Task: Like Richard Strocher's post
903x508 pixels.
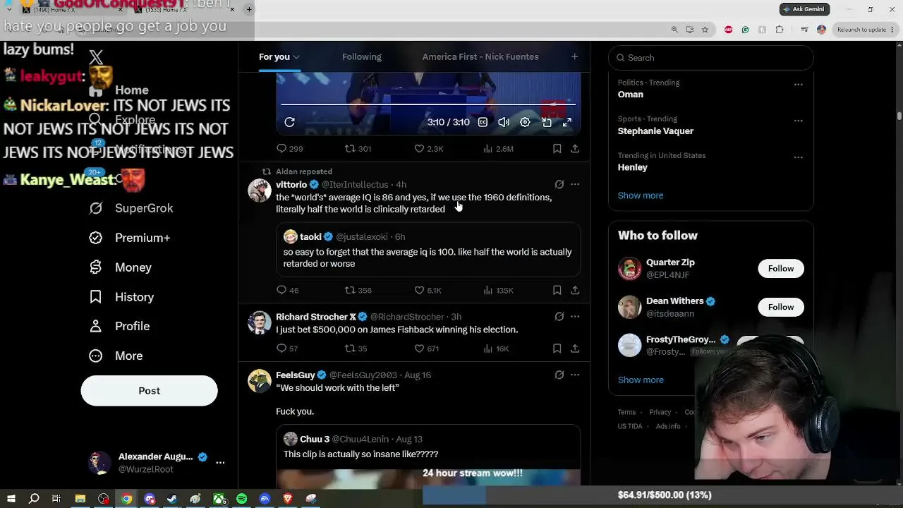Action: pos(426,348)
